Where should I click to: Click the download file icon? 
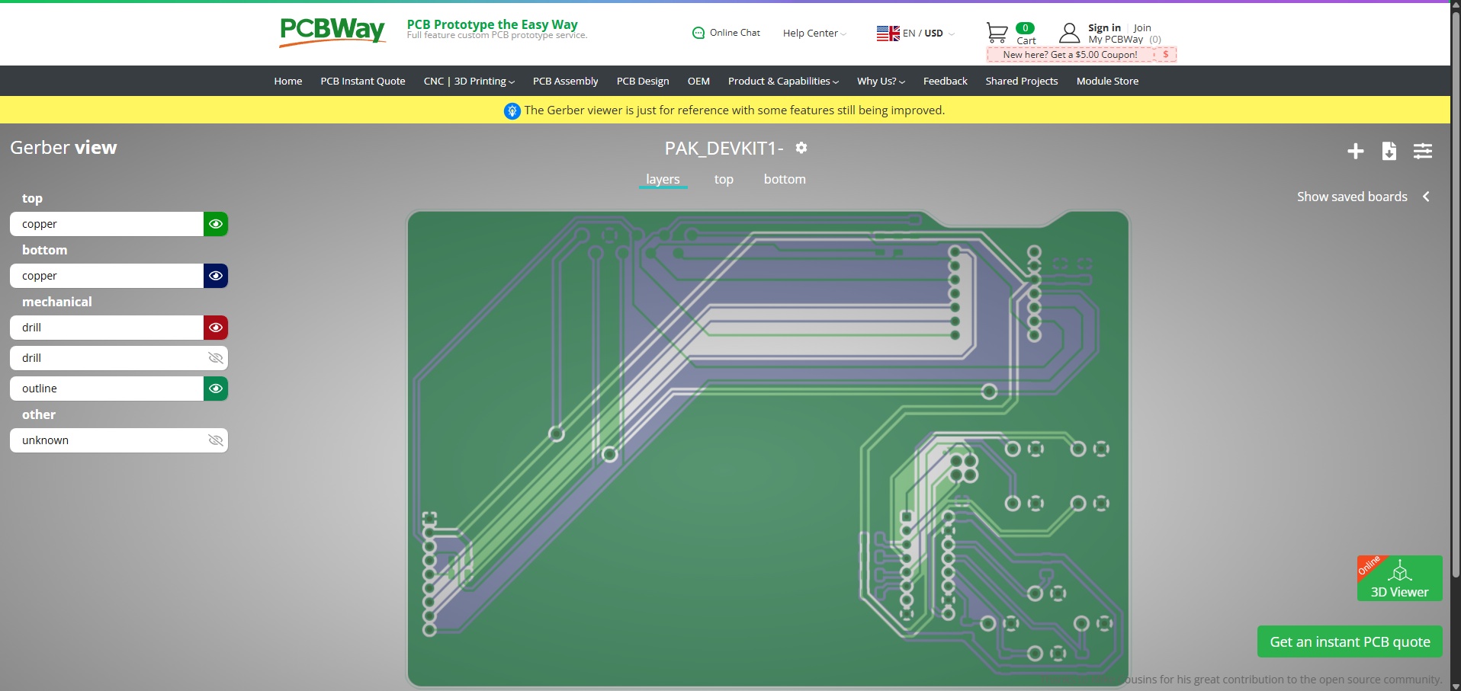(1389, 151)
